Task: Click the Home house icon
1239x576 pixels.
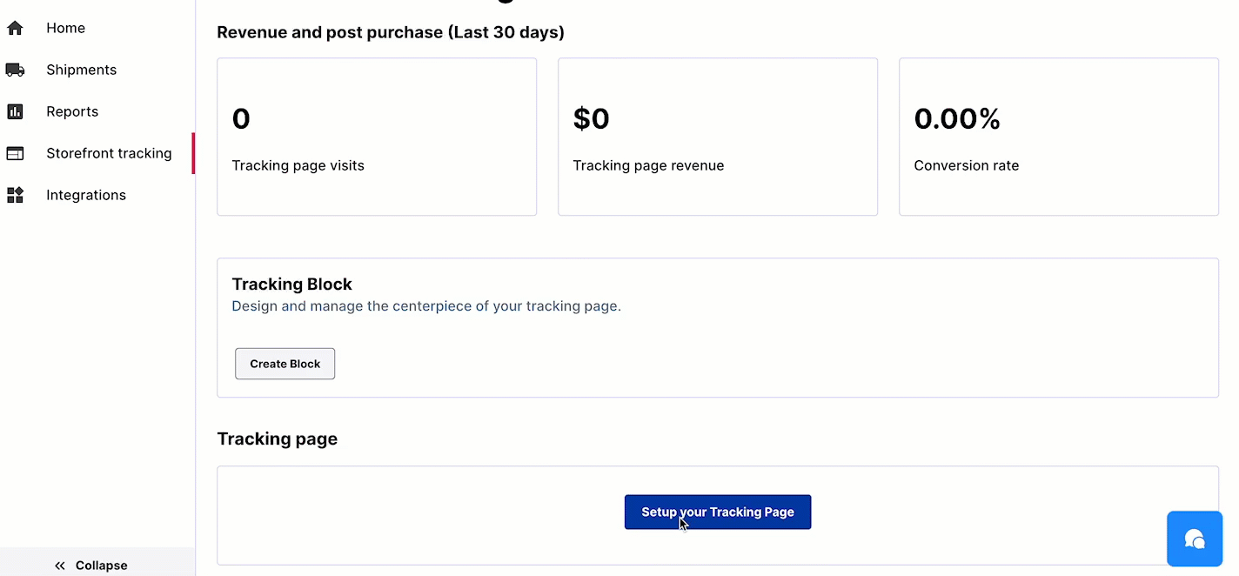Action: click(x=15, y=28)
